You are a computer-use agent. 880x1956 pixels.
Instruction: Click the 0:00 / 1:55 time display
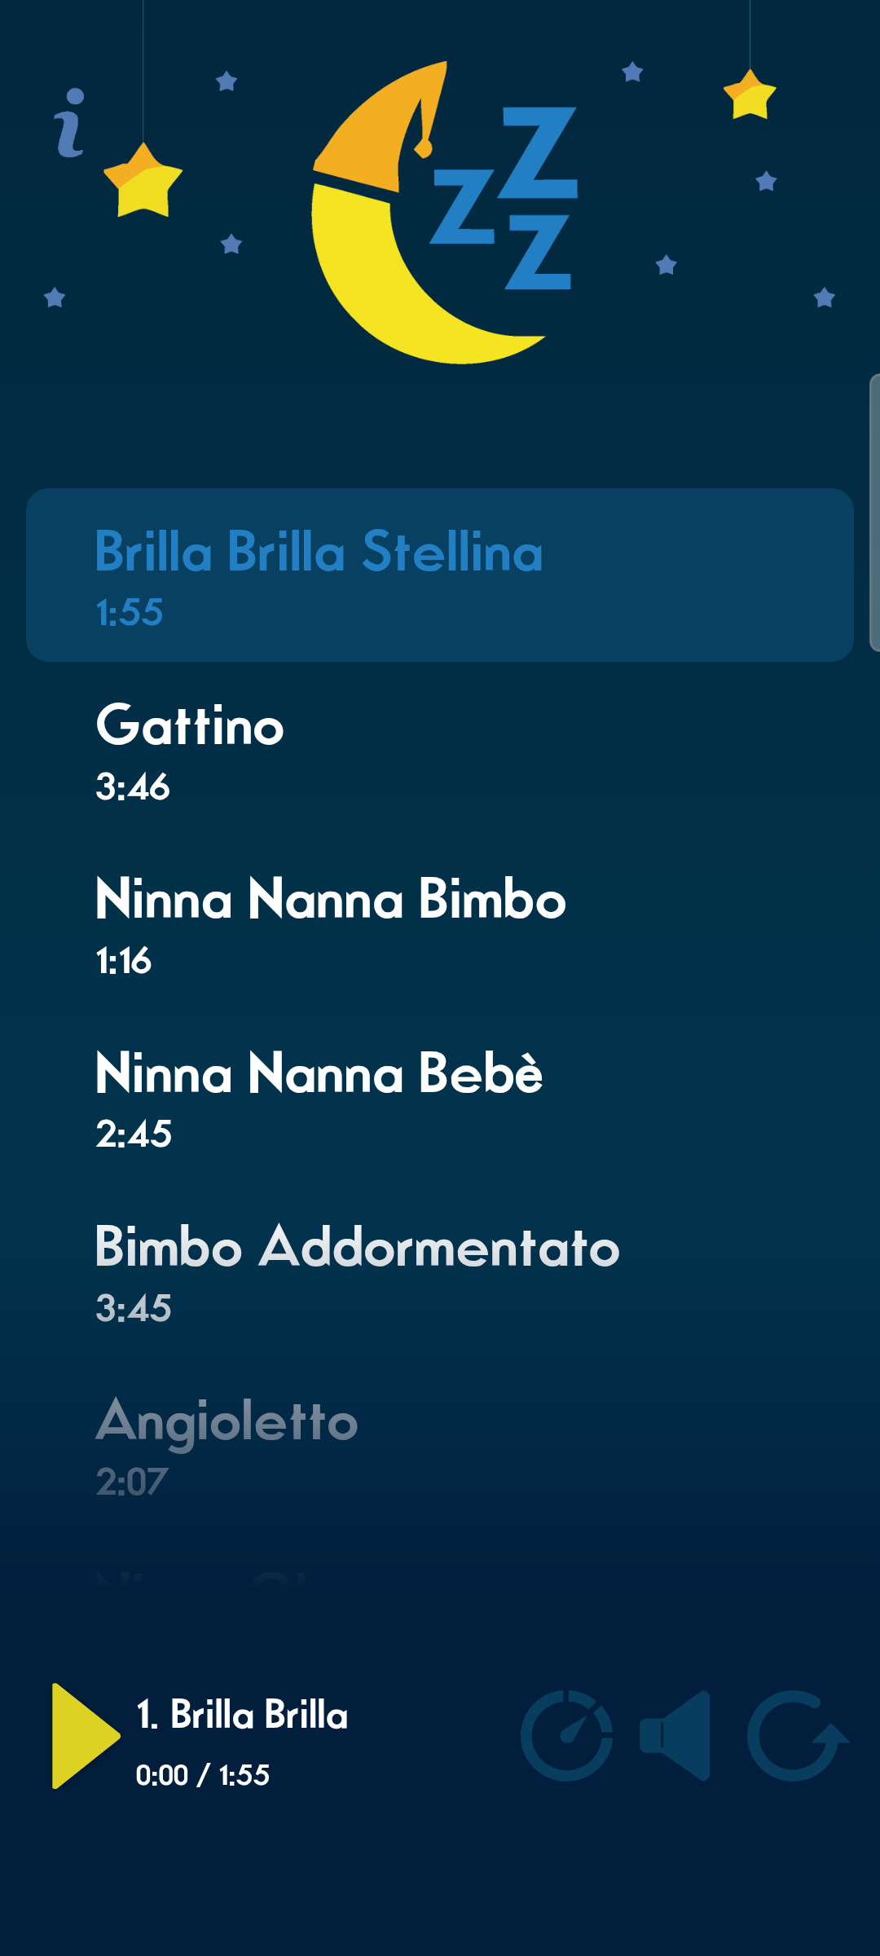point(203,1775)
